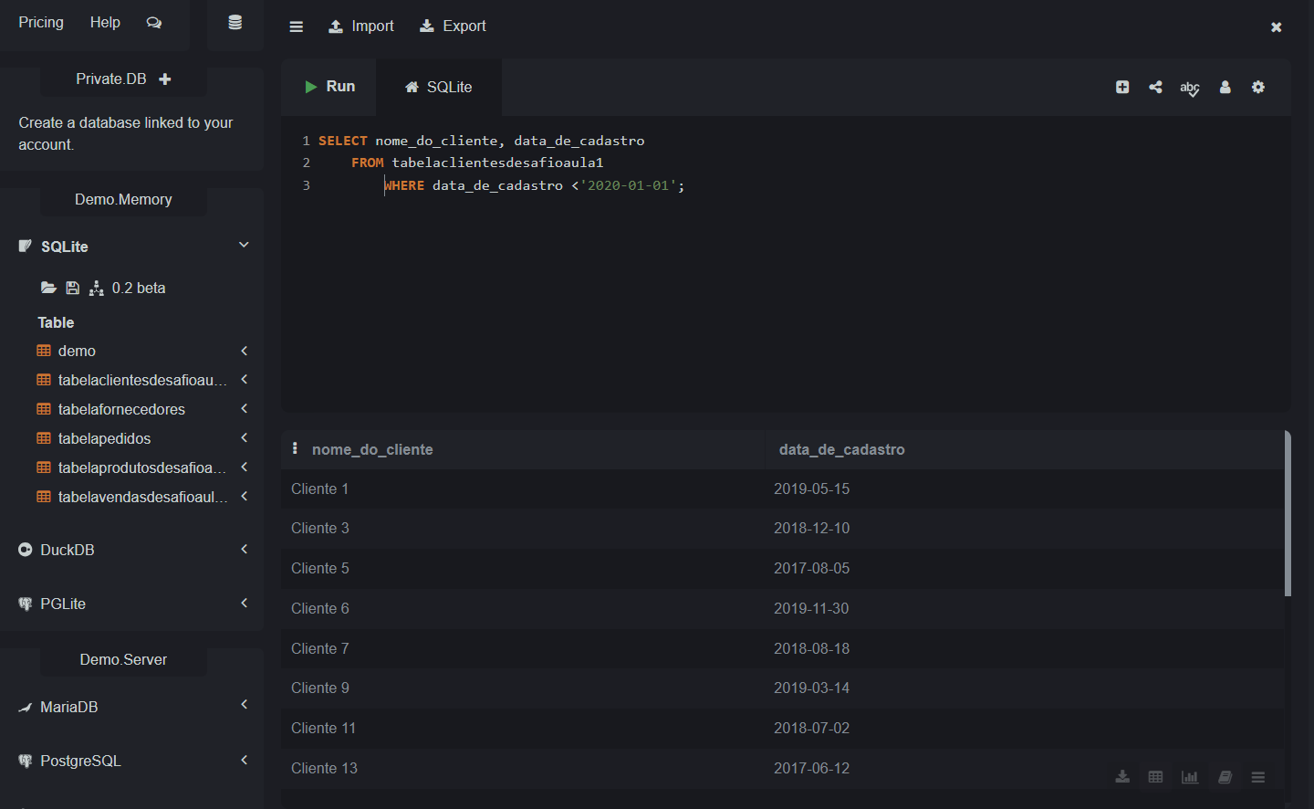Click the settings gear icon
This screenshot has width=1314, height=809.
click(1258, 87)
